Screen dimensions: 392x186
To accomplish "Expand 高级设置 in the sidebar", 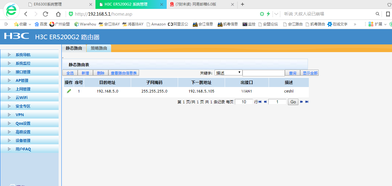I will coord(29,132).
